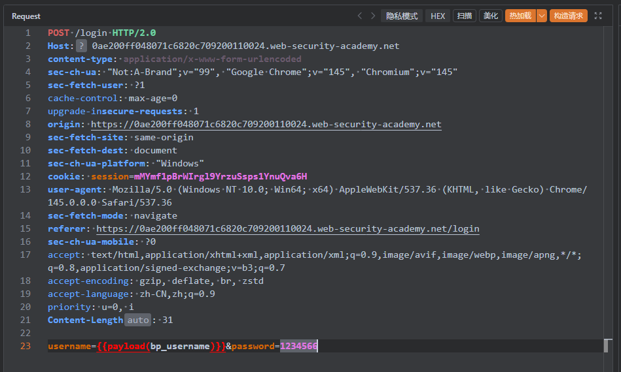This screenshot has width=621, height=372.
Task: Click the session cookie value
Action: point(220,177)
